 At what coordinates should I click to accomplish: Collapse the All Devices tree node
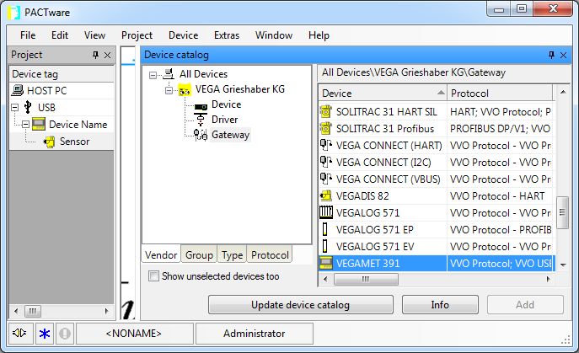(153, 75)
